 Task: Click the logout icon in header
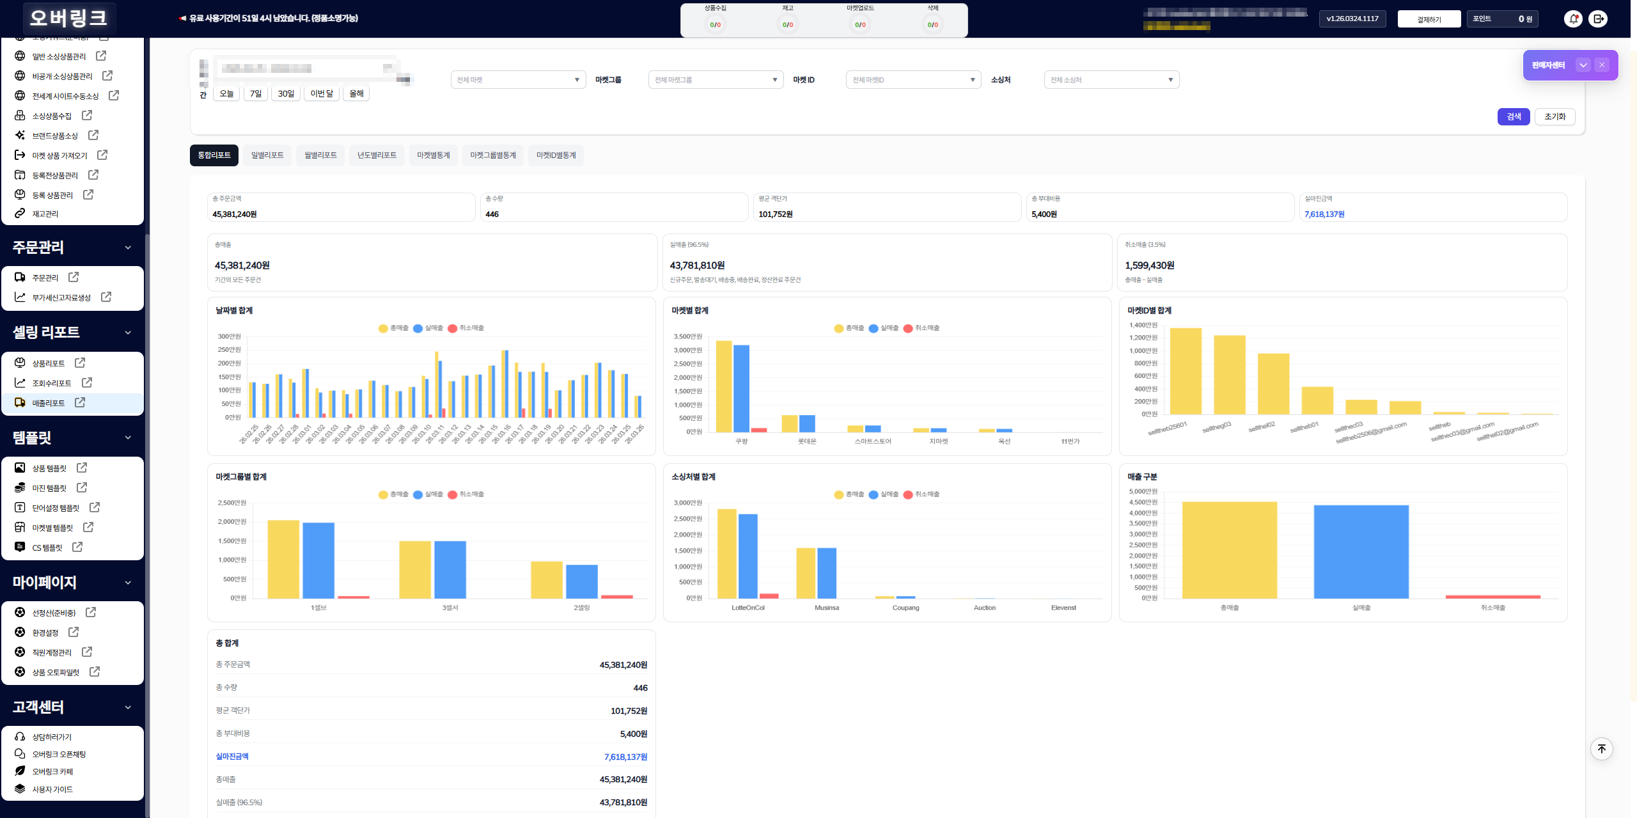coord(1598,19)
